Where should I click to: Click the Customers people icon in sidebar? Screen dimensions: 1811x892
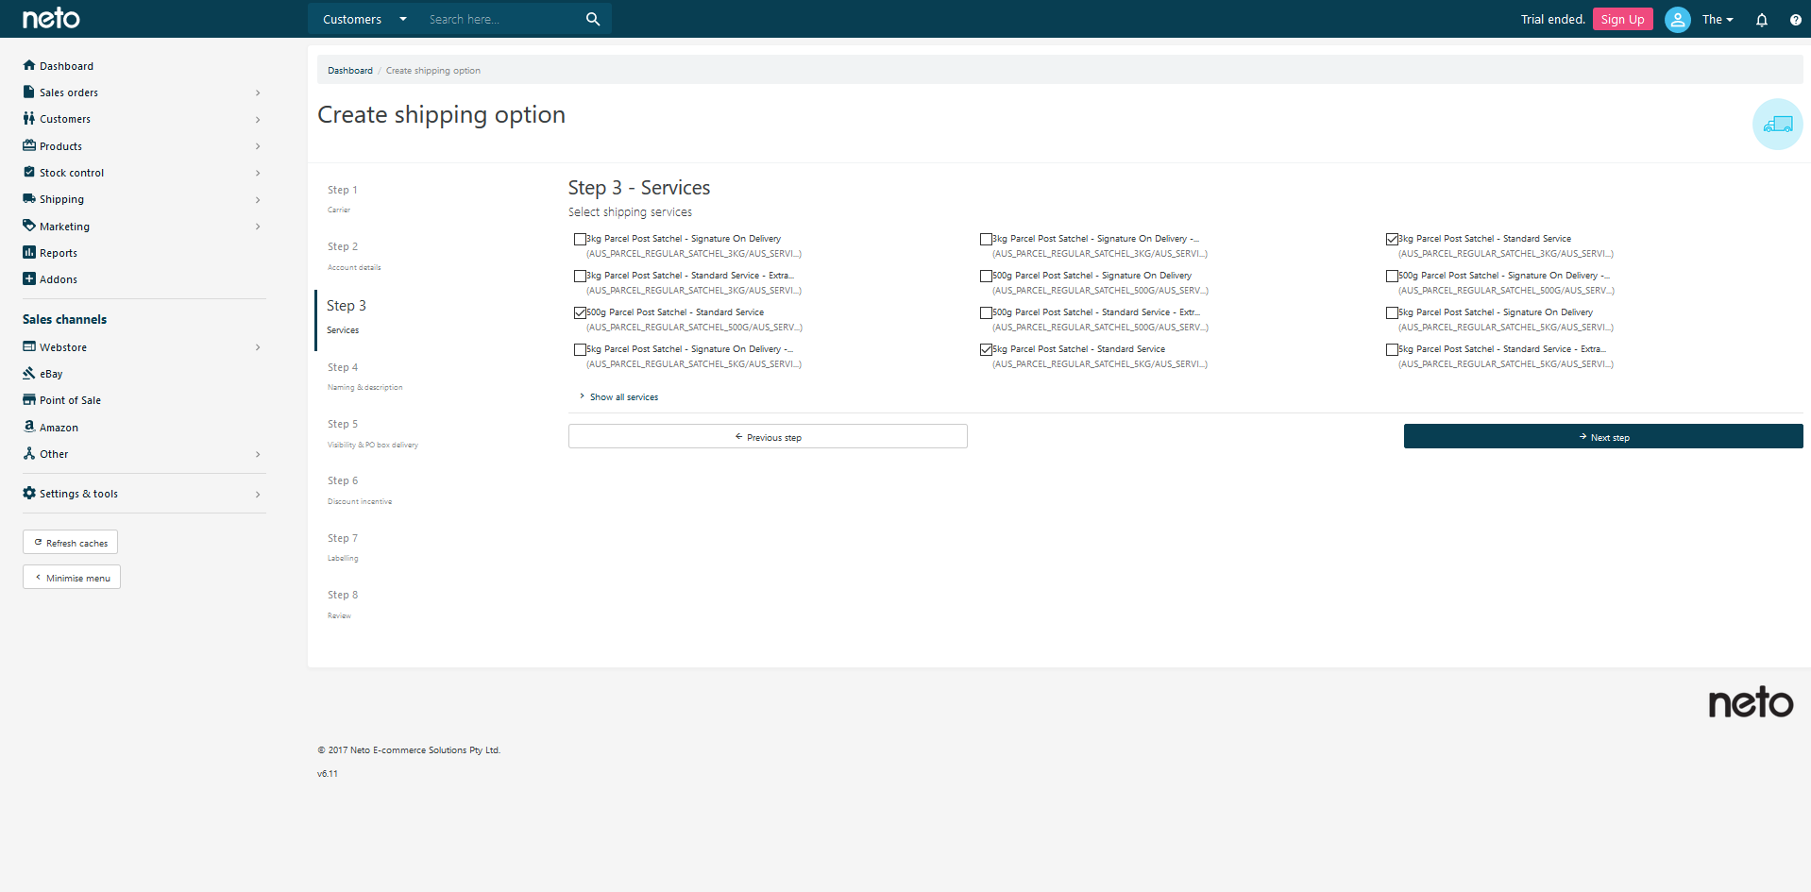pos(29,118)
